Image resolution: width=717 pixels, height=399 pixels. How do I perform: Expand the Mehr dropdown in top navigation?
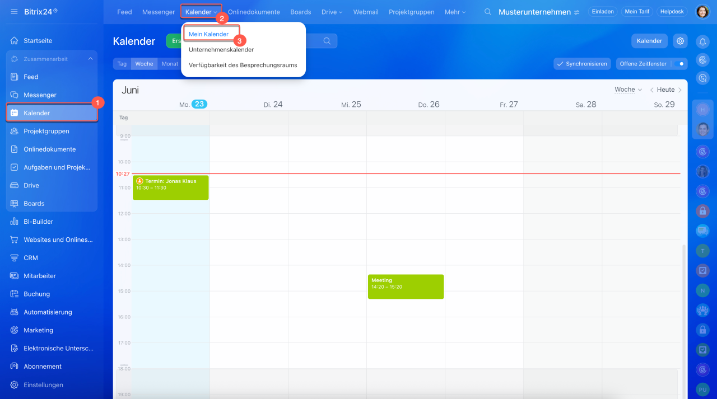pyautogui.click(x=455, y=12)
